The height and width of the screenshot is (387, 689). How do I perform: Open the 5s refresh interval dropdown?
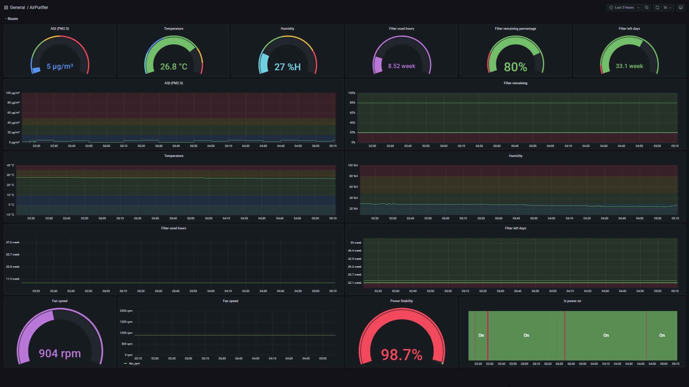[x=667, y=8]
